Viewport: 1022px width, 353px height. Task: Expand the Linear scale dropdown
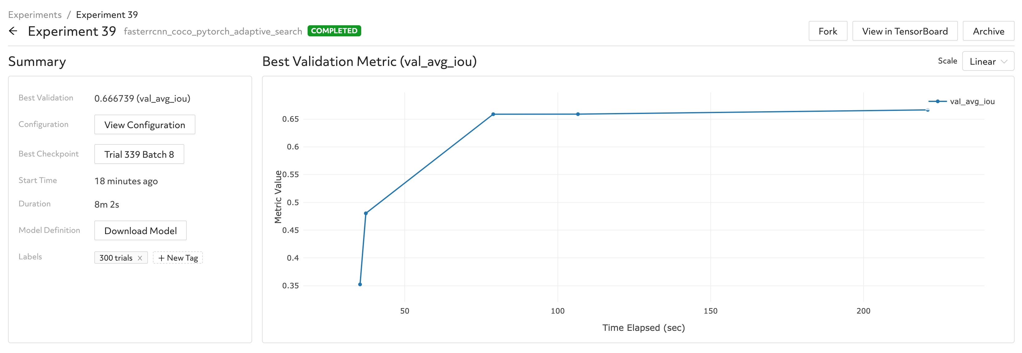[989, 62]
